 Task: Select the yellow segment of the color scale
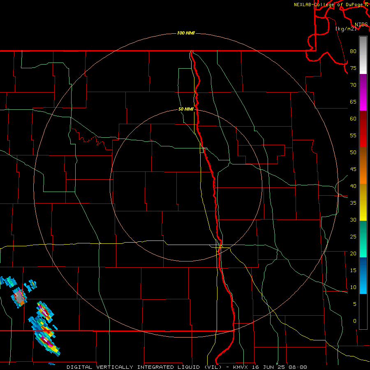click(x=363, y=202)
